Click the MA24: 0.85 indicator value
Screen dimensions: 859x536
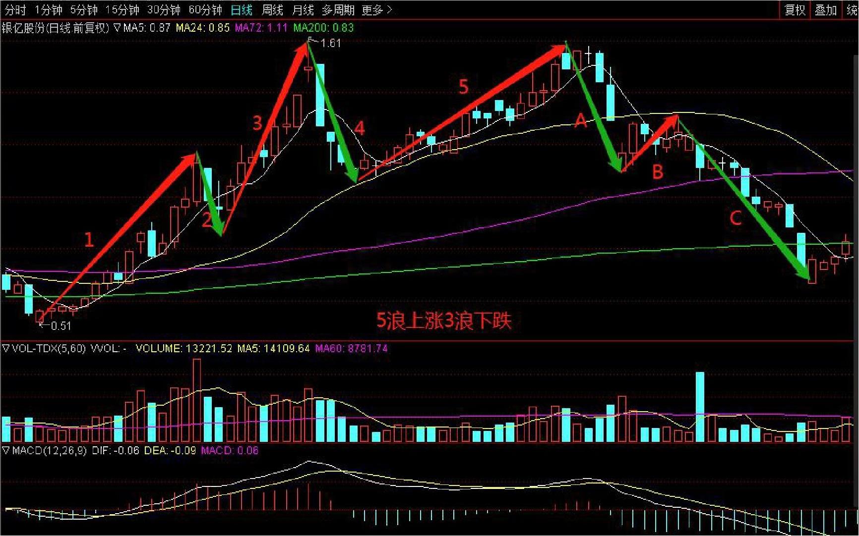203,28
